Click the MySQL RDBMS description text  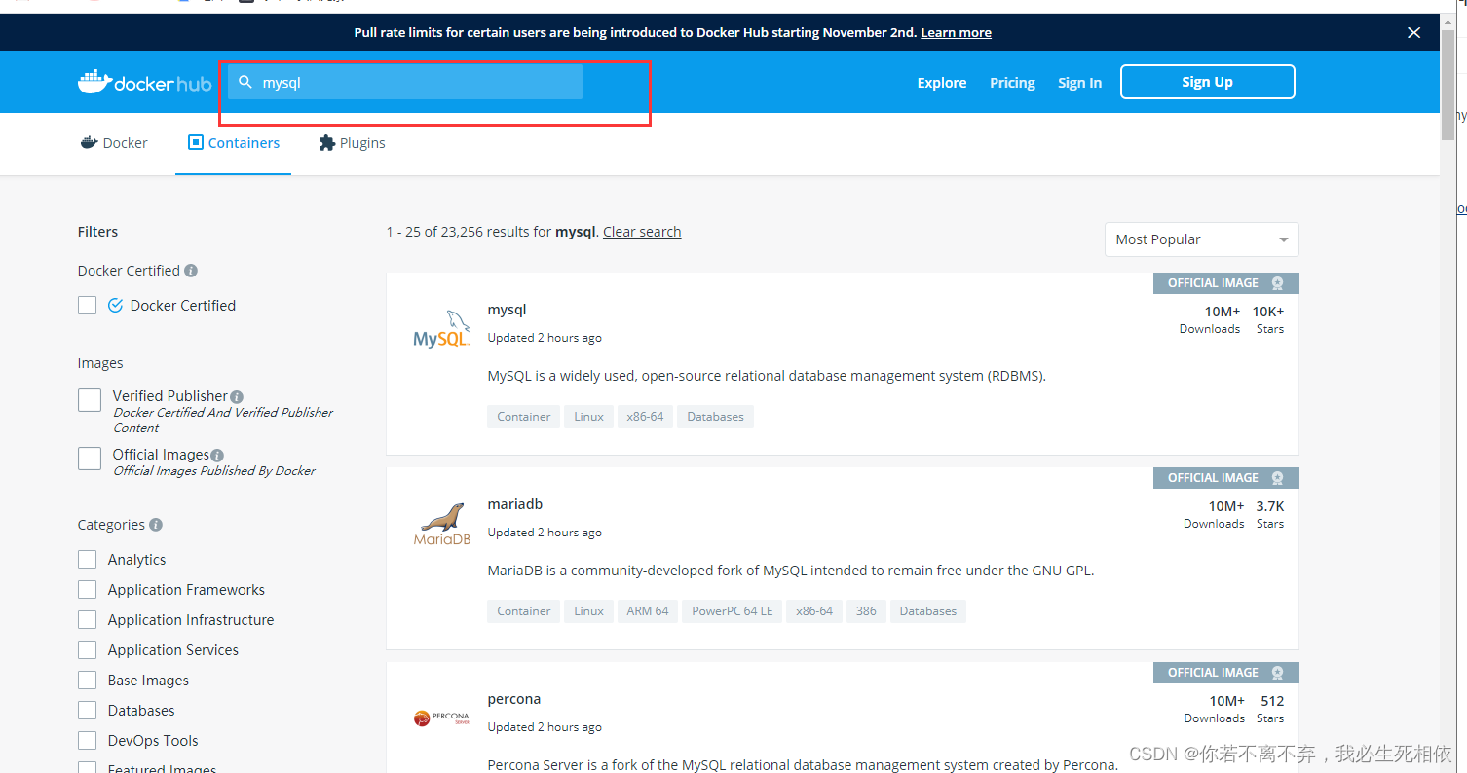pyautogui.click(x=767, y=376)
